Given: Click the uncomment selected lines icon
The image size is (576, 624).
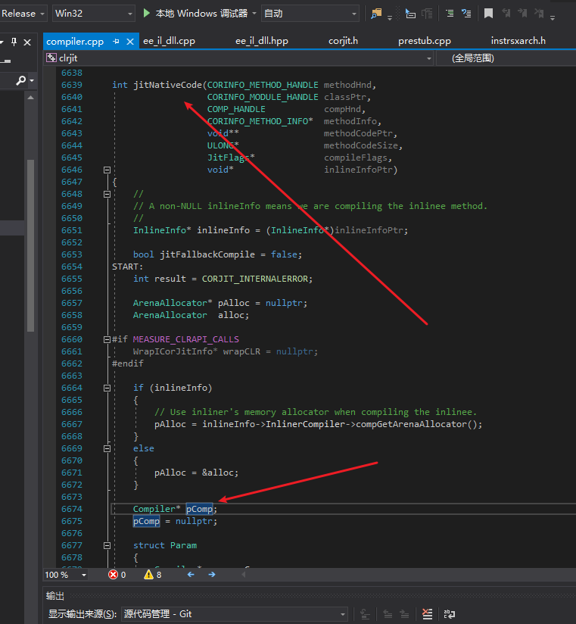Looking at the screenshot, I should [466, 14].
